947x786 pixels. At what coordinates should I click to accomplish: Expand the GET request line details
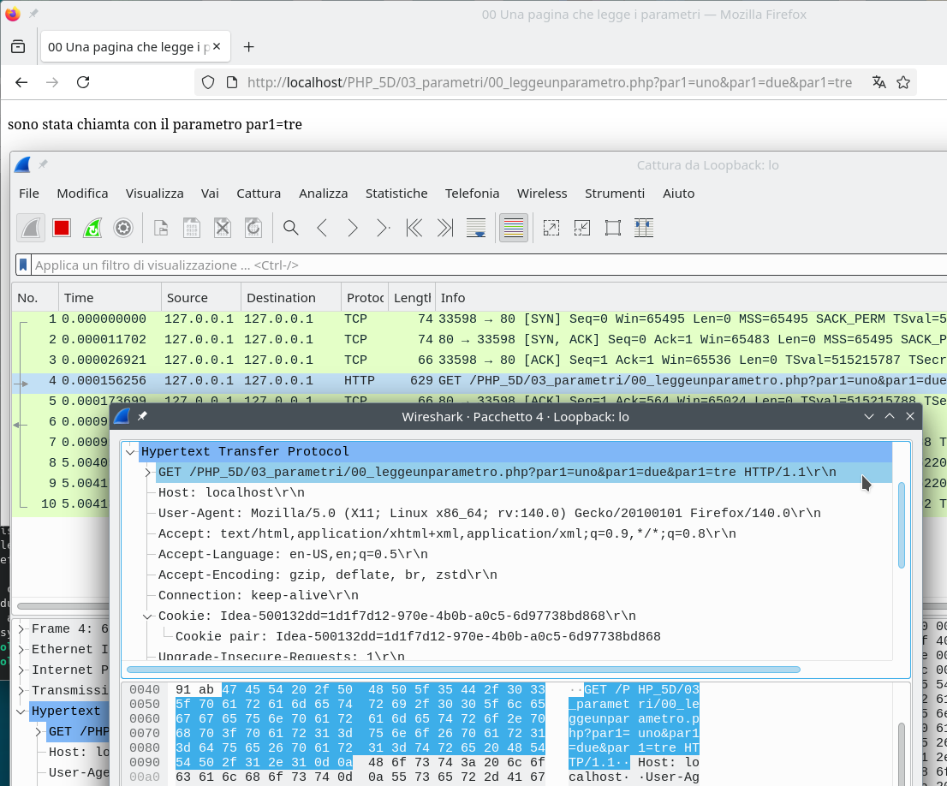pos(147,473)
